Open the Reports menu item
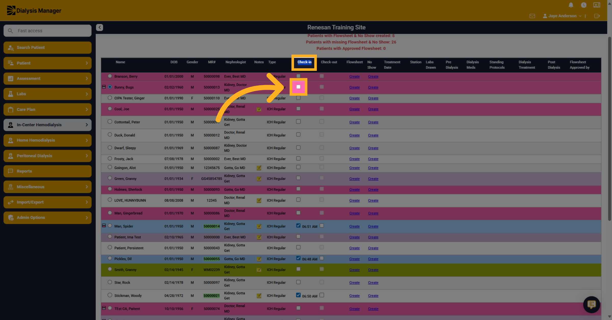 pos(47,171)
